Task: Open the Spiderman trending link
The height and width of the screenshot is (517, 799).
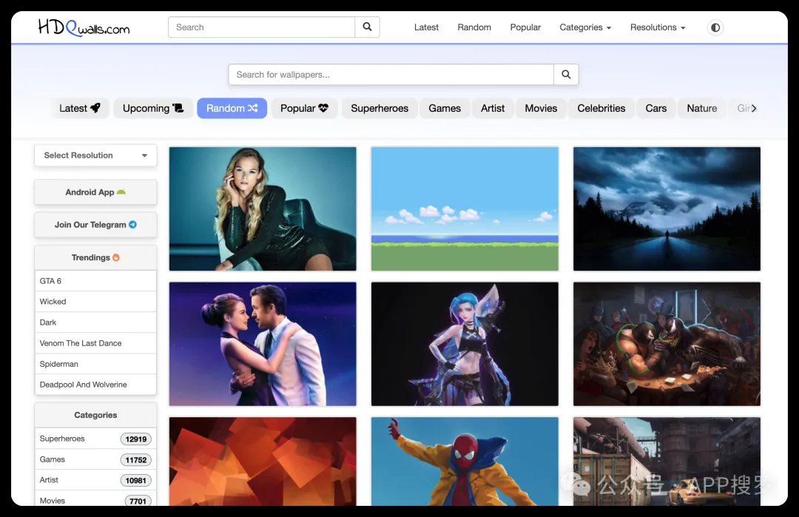Action: pyautogui.click(x=95, y=364)
